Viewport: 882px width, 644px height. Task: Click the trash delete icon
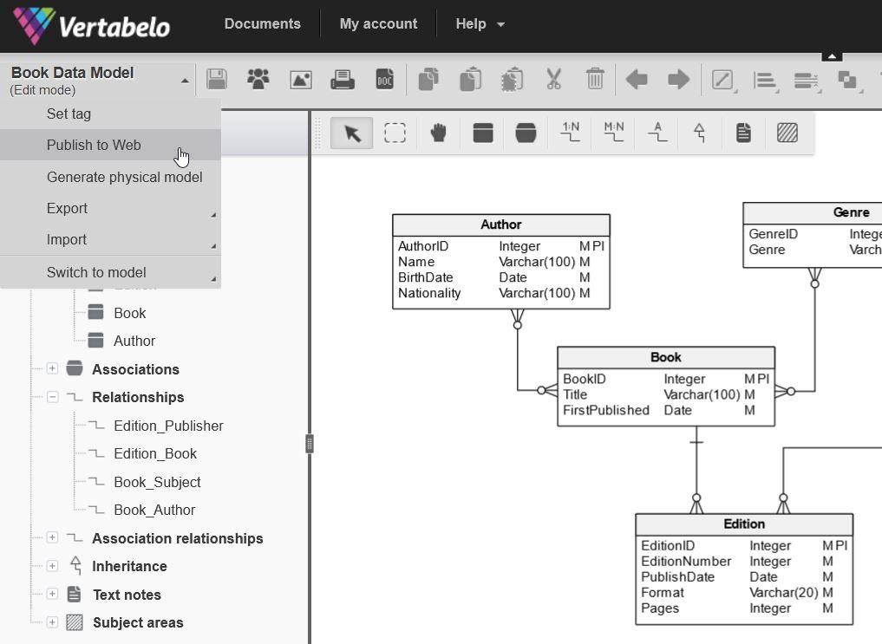pyautogui.click(x=595, y=79)
